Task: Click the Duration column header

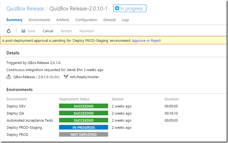Action: (171, 99)
